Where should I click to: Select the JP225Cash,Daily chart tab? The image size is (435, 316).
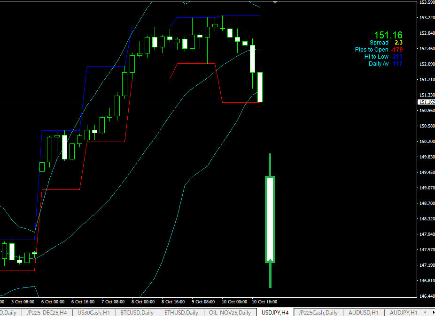click(x=318, y=313)
